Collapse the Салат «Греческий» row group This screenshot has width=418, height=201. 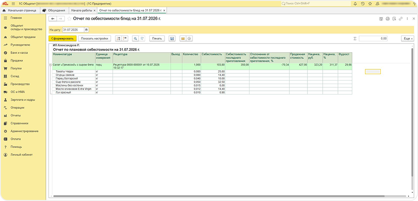pyautogui.click(x=51, y=65)
